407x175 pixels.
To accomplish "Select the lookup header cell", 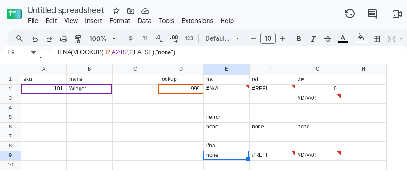I will [181, 79].
